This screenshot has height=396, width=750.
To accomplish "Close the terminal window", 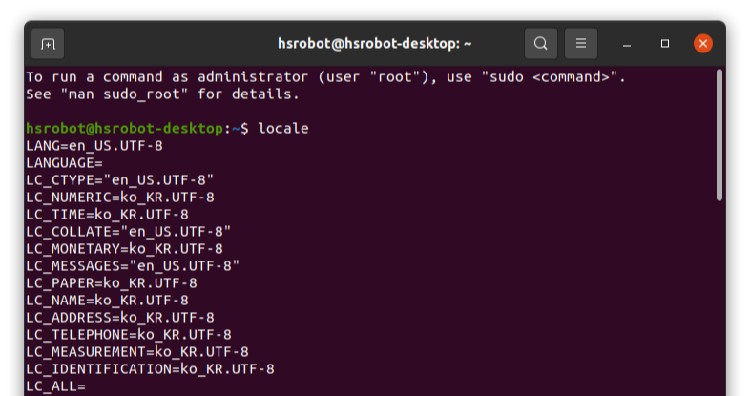I will coord(703,44).
